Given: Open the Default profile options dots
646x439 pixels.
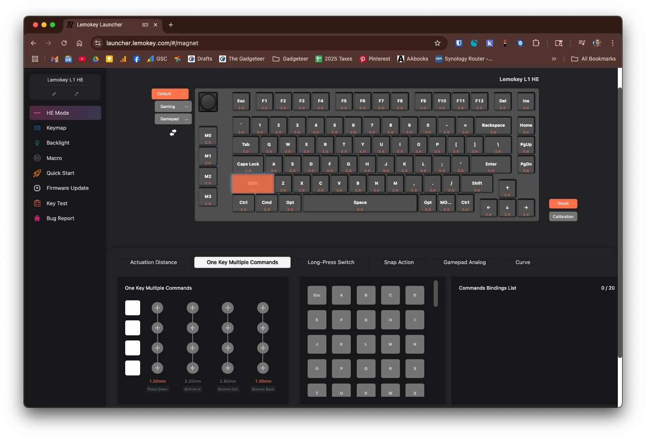Looking at the screenshot, I should click(184, 94).
